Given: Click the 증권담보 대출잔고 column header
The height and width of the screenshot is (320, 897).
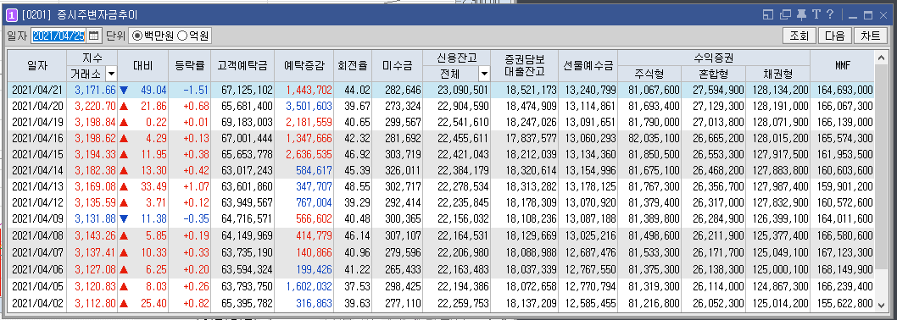Looking at the screenshot, I should (524, 66).
